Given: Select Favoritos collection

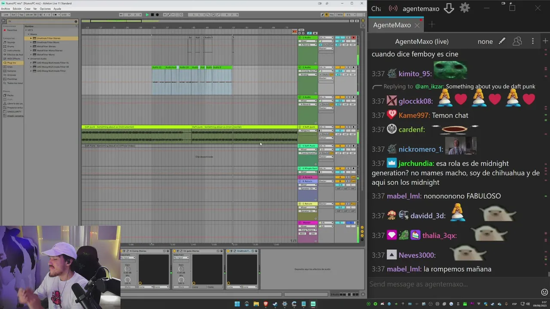Looking at the screenshot, I should click(x=12, y=30).
